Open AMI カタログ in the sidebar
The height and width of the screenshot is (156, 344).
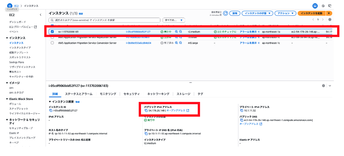(x=16, y=92)
